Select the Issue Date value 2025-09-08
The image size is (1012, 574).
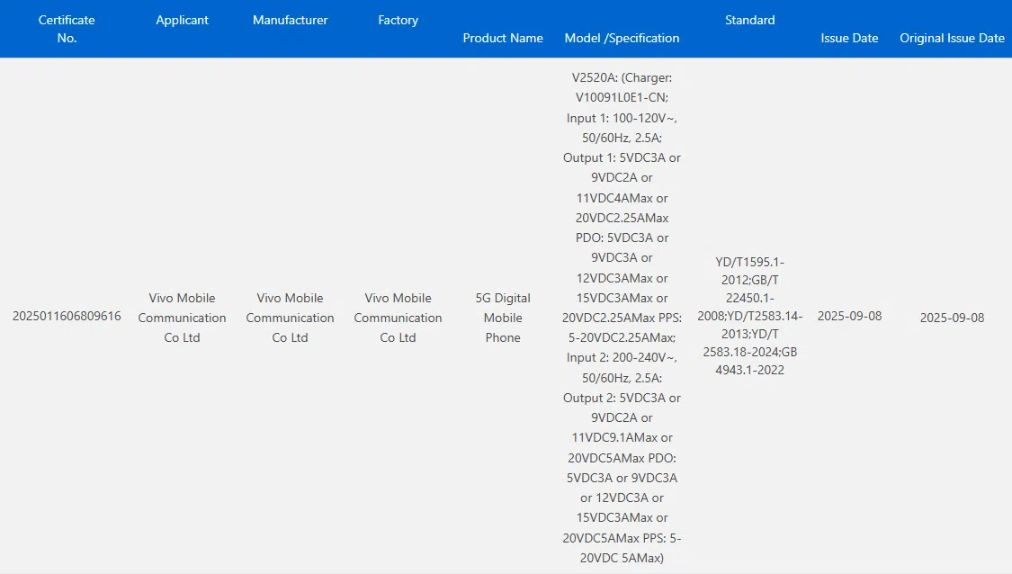849,317
